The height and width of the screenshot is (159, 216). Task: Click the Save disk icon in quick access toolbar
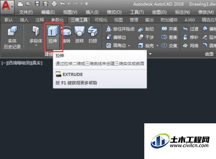click(x=37, y=4)
